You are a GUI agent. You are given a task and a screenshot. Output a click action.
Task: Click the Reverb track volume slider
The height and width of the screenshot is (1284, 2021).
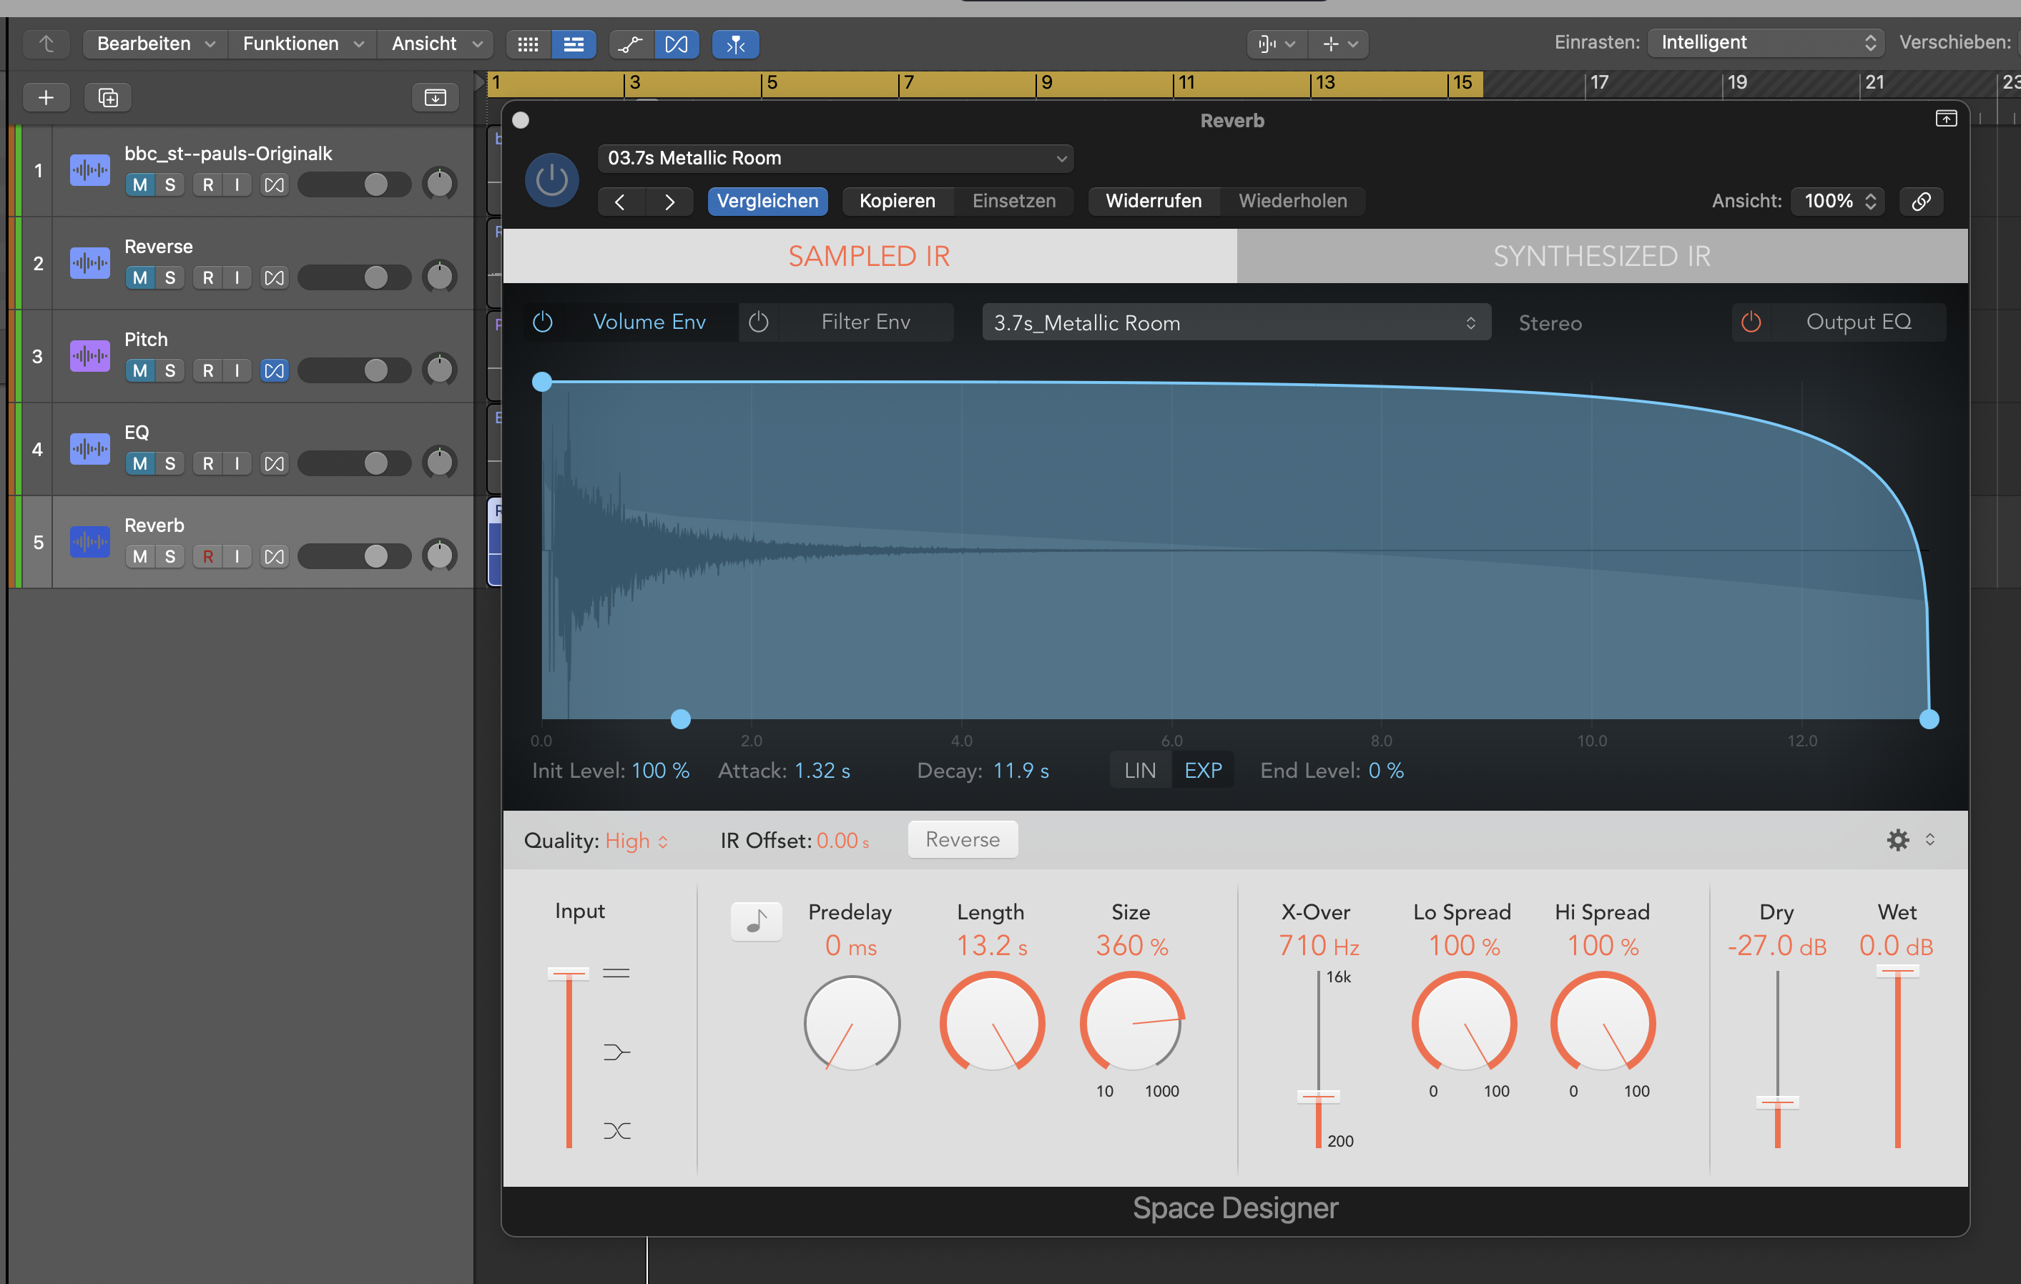354,556
